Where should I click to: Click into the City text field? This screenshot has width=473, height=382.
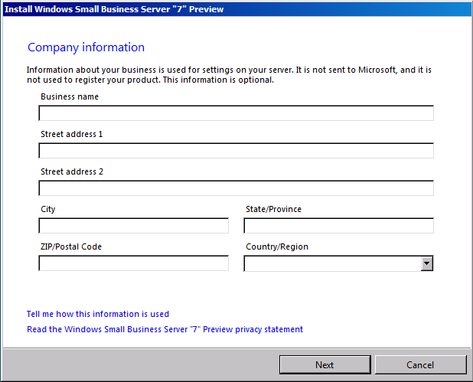(x=133, y=226)
